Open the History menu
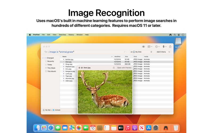Viewport: 213px width, 133px height. pos(71,35)
